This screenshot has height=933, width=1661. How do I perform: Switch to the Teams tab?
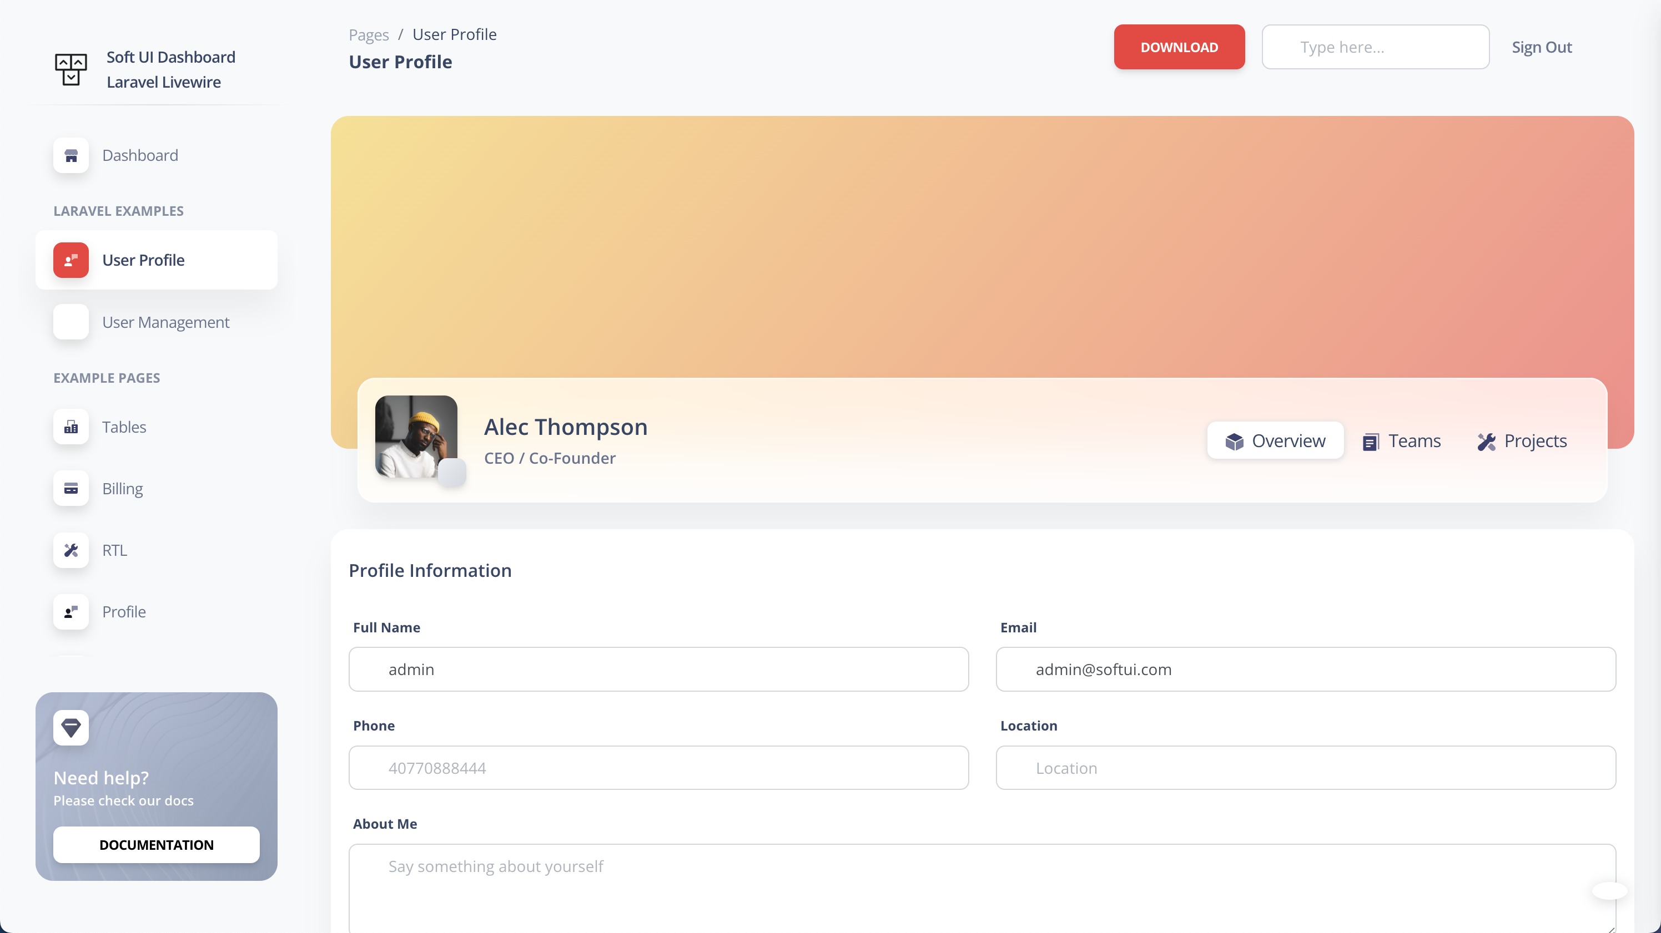[x=1402, y=442]
